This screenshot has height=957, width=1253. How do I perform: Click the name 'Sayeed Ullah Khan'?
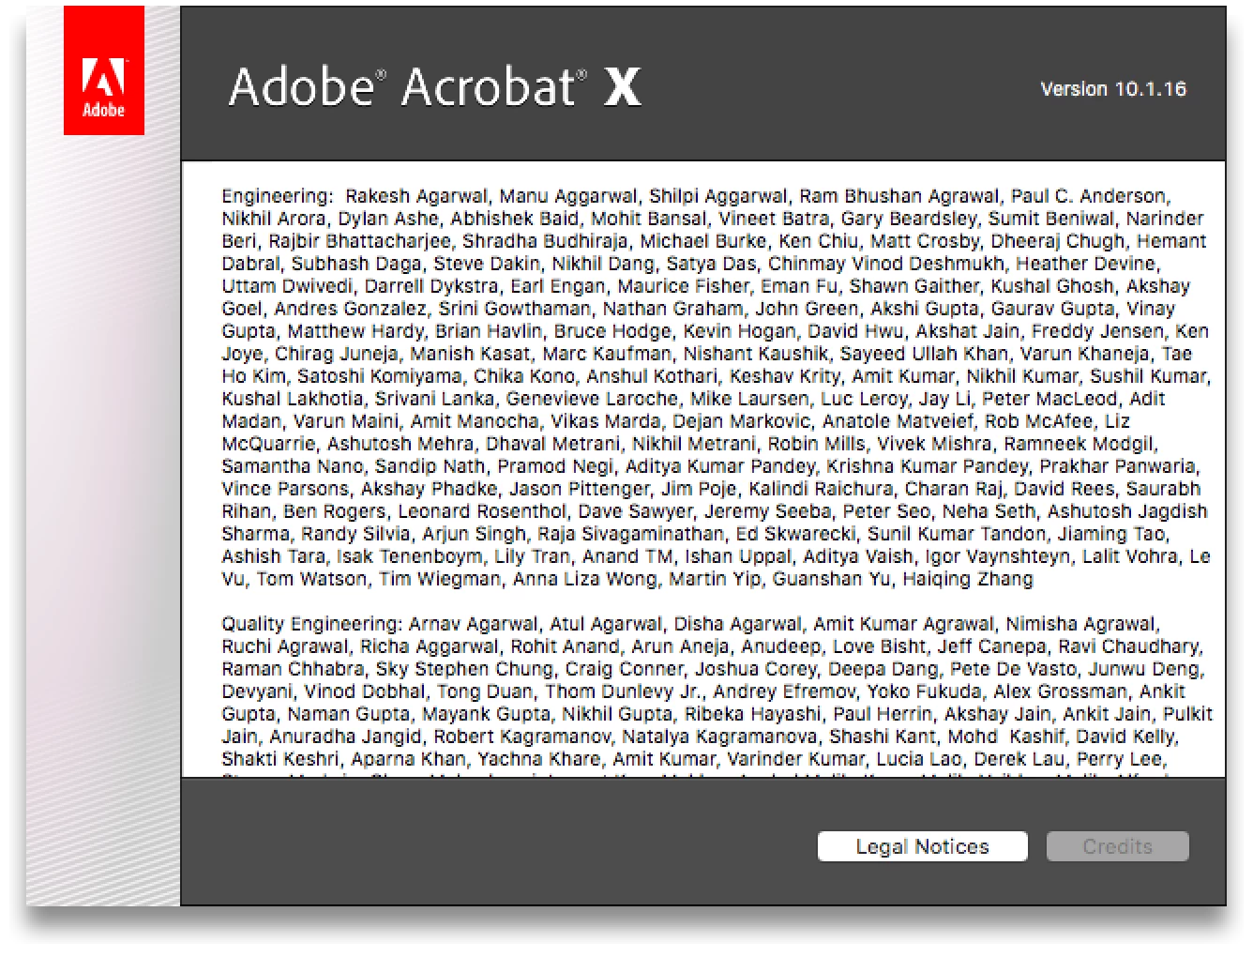pyautogui.click(x=924, y=354)
